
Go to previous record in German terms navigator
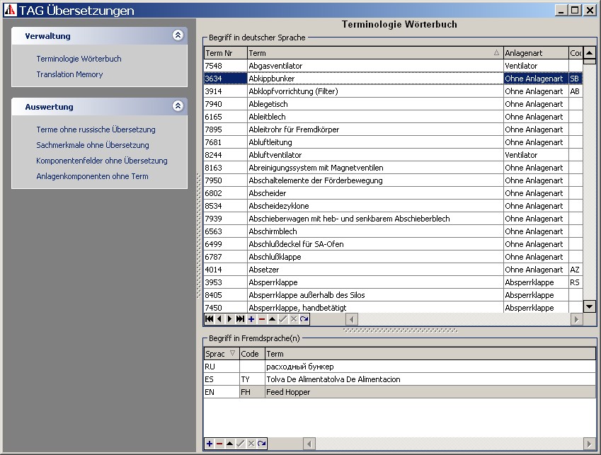[x=219, y=319]
